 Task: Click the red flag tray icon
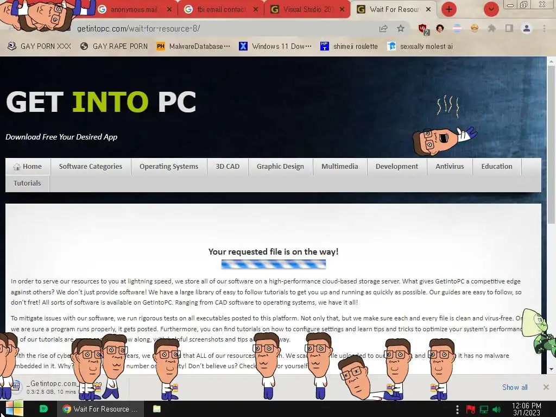click(471, 409)
